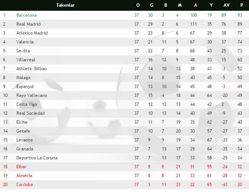This screenshot has width=249, height=192.
Task: Click on Valencia team name
Action: pyautogui.click(x=25, y=42)
